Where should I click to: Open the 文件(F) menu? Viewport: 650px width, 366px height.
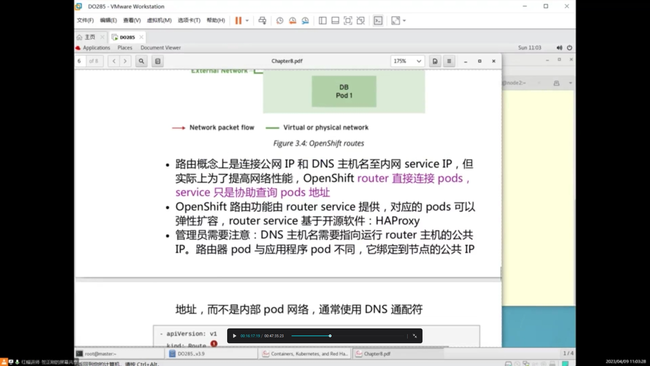point(85,20)
